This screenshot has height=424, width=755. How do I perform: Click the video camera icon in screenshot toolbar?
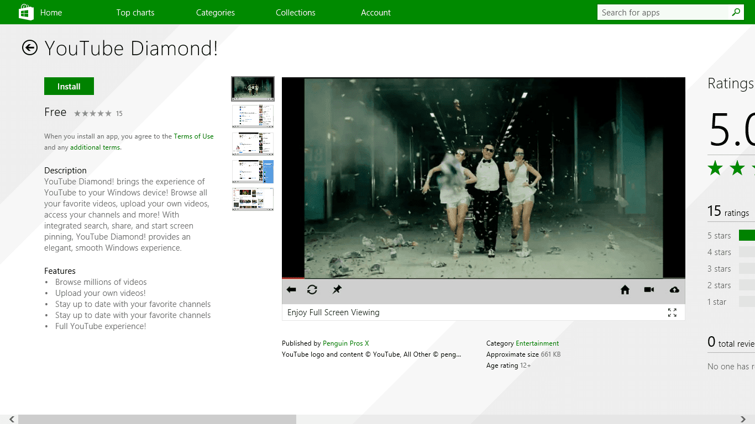point(649,290)
